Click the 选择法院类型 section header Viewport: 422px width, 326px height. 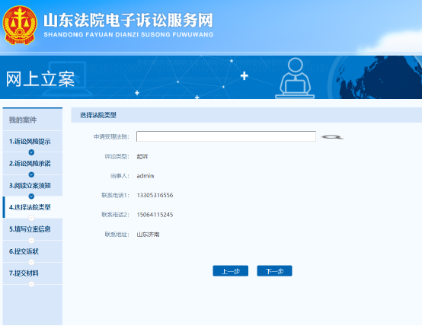click(x=98, y=115)
